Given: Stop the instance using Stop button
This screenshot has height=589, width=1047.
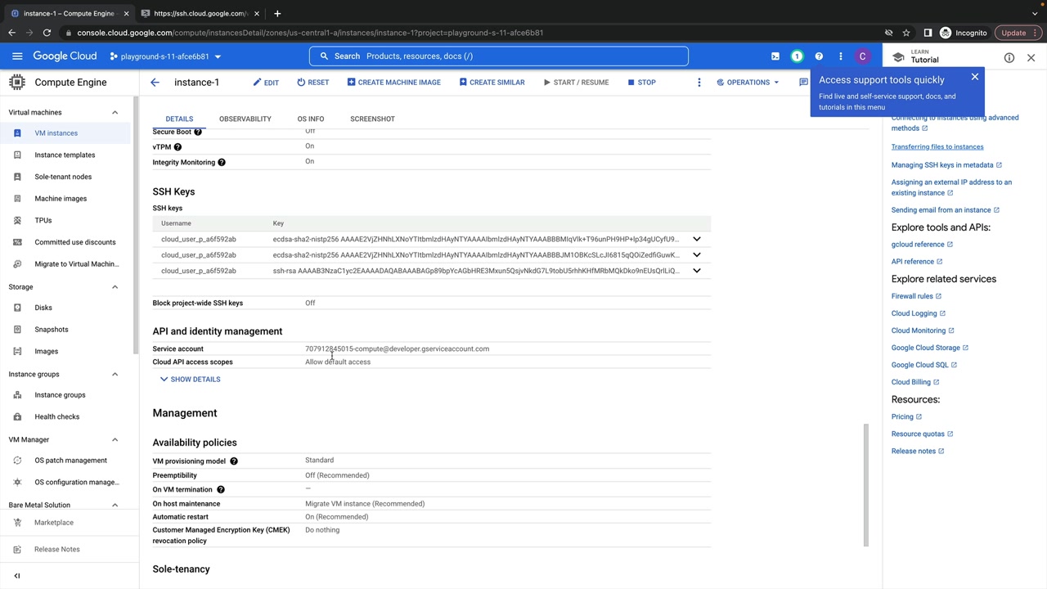Looking at the screenshot, I should pyautogui.click(x=641, y=83).
